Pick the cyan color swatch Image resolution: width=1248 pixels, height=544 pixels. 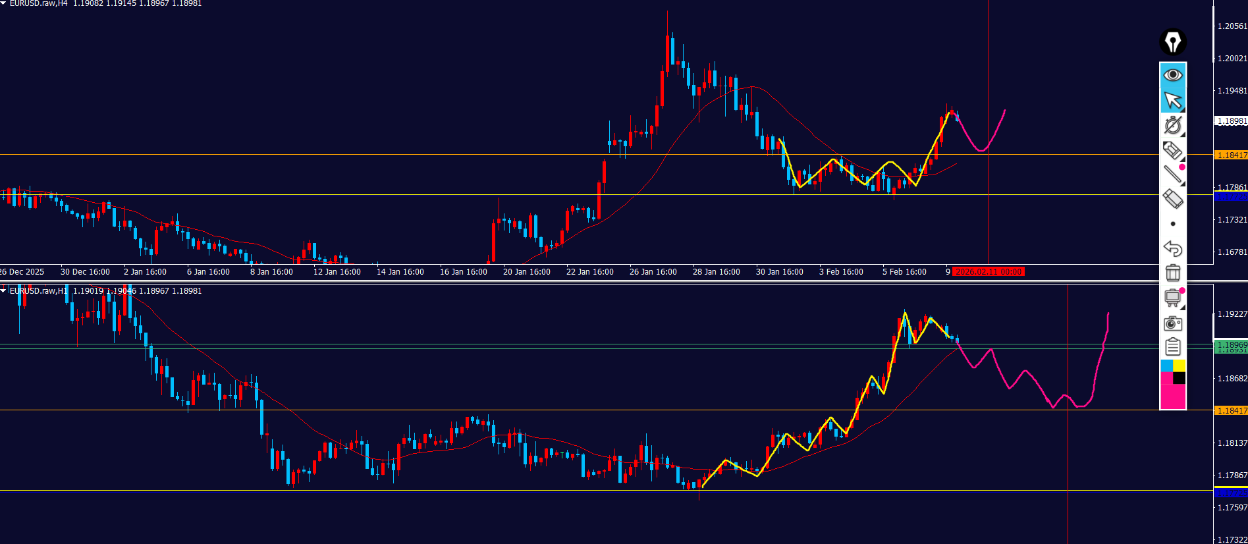[x=1166, y=366]
